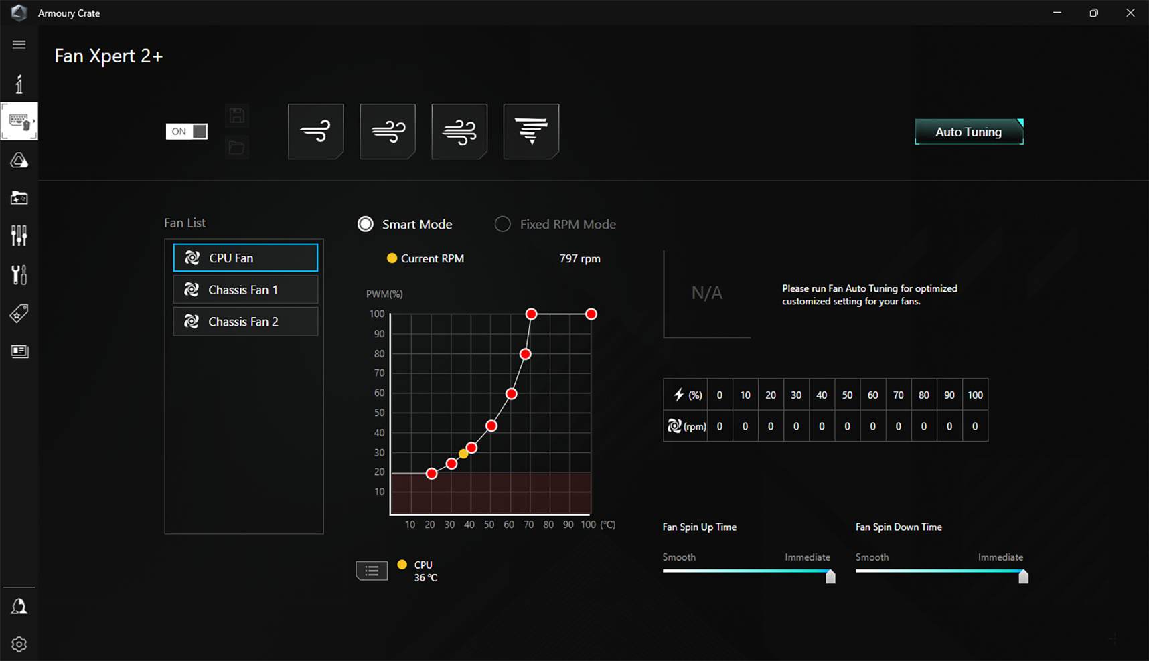The width and height of the screenshot is (1149, 661).
Task: Expand the hamburger navigation menu
Action: click(19, 45)
